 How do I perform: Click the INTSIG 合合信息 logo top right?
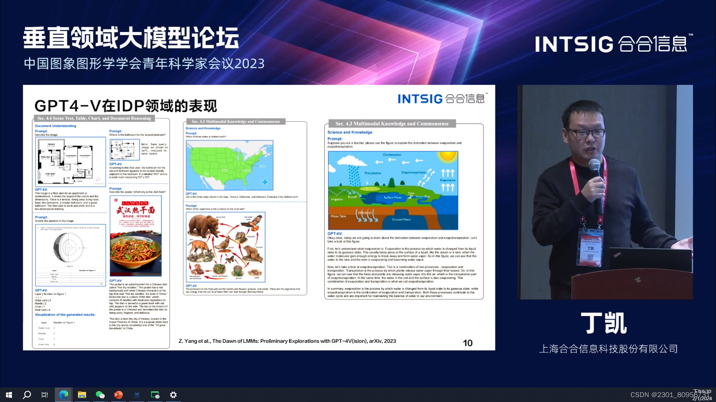[614, 43]
